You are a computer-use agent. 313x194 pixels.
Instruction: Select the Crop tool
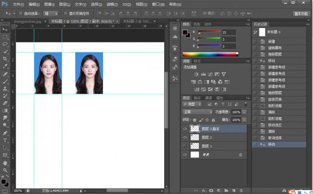tap(5, 59)
